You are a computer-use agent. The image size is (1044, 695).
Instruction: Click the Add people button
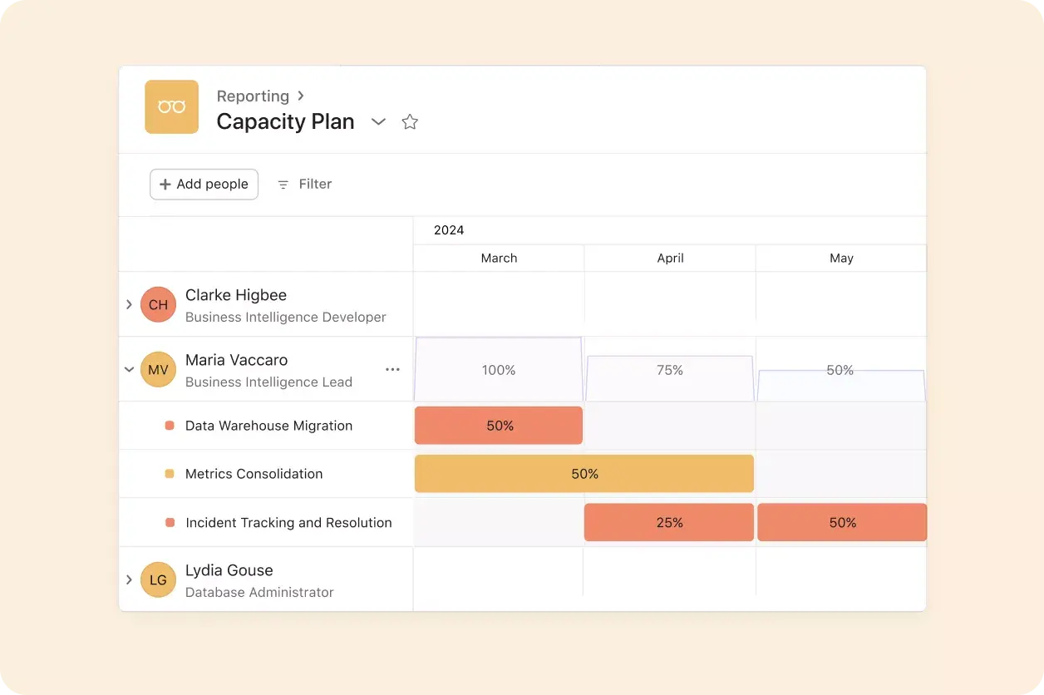point(204,184)
